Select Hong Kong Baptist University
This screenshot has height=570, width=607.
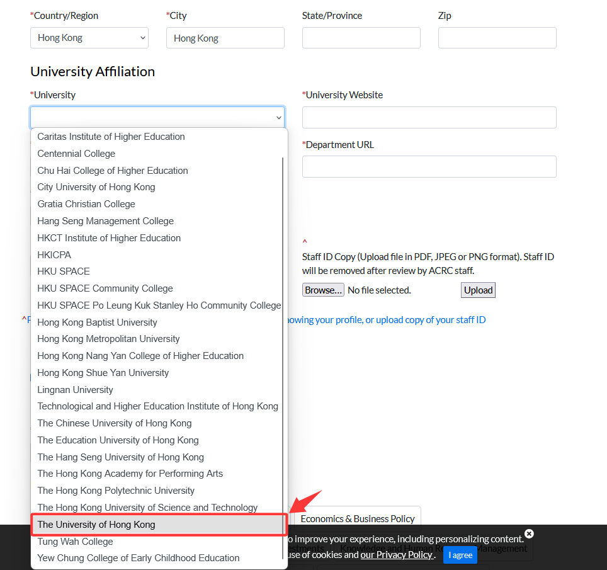click(x=157, y=322)
